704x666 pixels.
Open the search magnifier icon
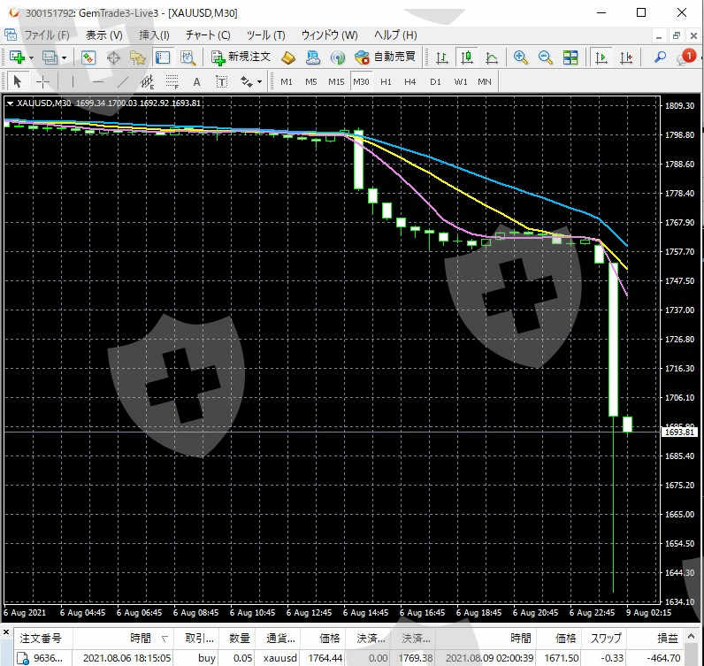660,57
